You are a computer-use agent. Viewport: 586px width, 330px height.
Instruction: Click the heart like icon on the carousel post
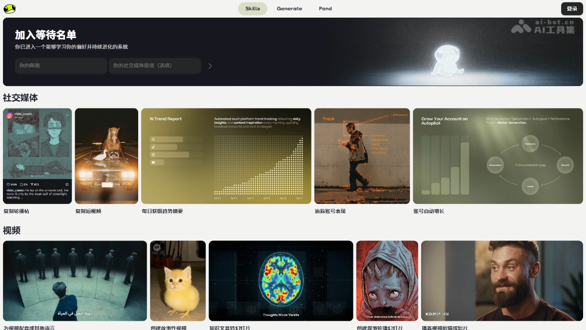click(8, 184)
